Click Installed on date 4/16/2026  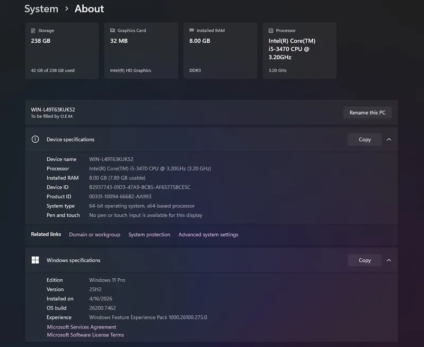[101, 299]
